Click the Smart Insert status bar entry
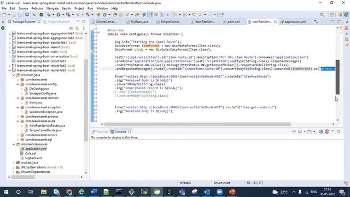This screenshot has width=350, height=197. [x=222, y=183]
